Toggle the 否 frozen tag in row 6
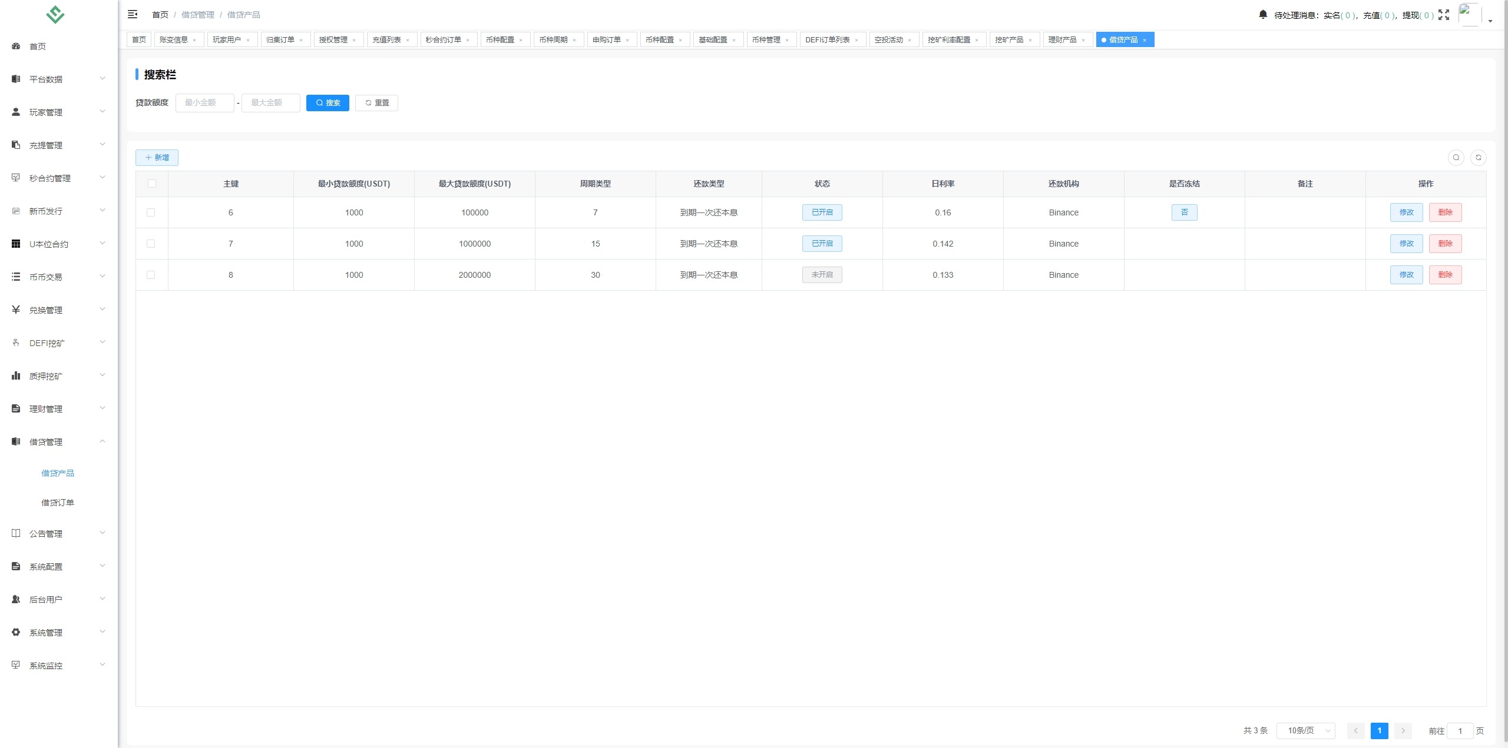The height and width of the screenshot is (748, 1508). [1185, 212]
